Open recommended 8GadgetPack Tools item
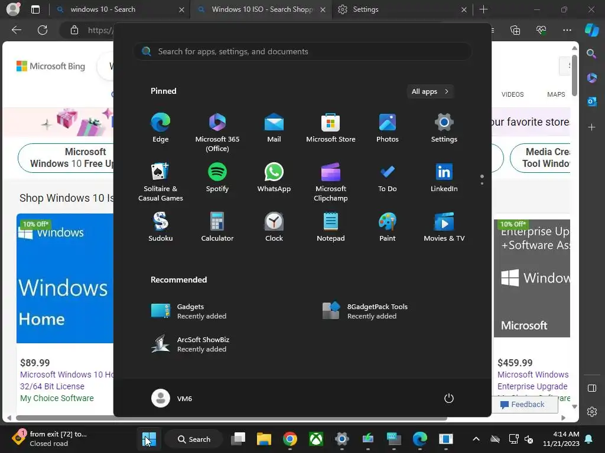This screenshot has width=605, height=453. [365, 311]
